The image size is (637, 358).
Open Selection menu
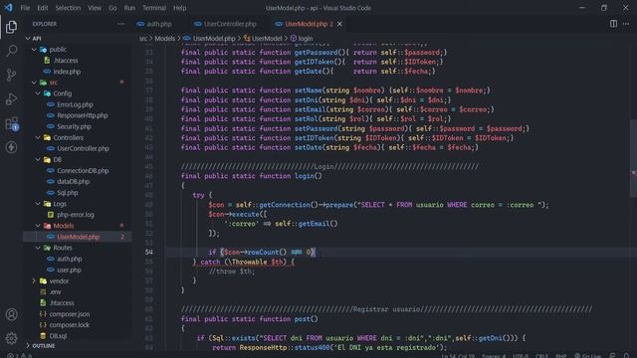click(68, 8)
